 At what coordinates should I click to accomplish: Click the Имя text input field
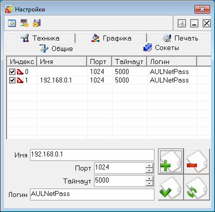[x=92, y=155]
